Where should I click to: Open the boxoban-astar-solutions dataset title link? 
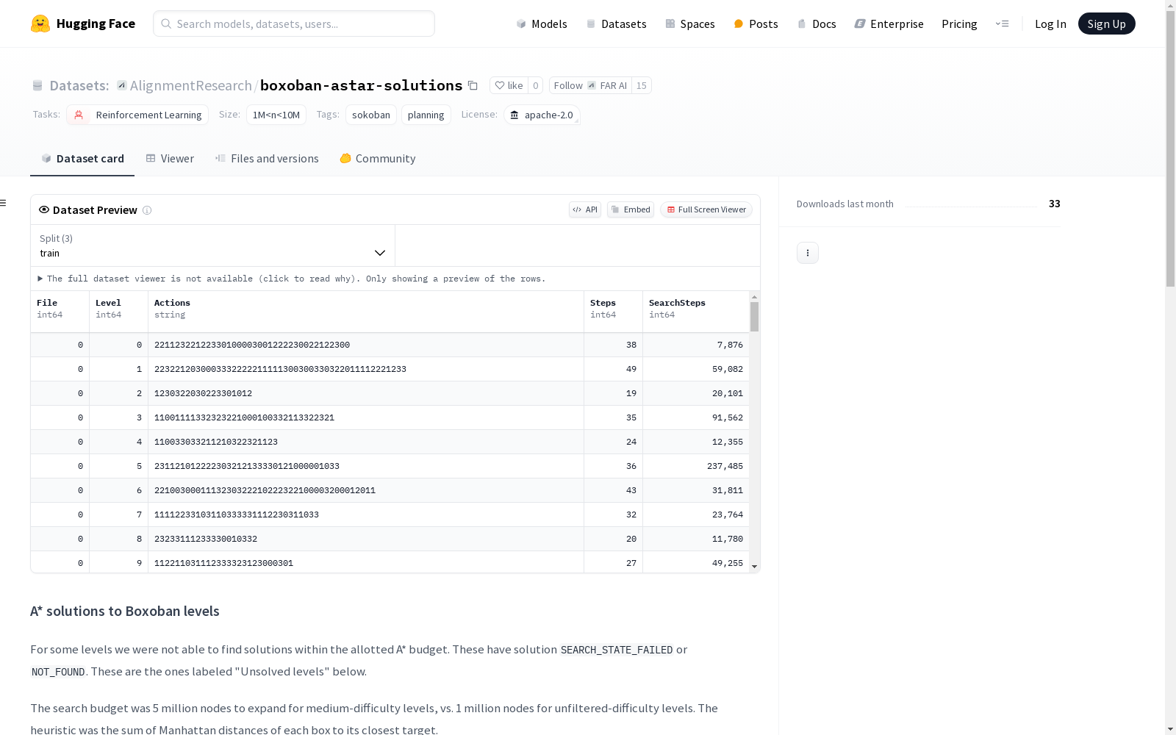[x=362, y=86]
